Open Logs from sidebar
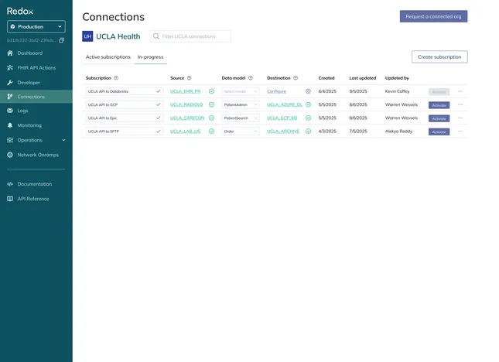The height and width of the screenshot is (362, 499). 22,111
